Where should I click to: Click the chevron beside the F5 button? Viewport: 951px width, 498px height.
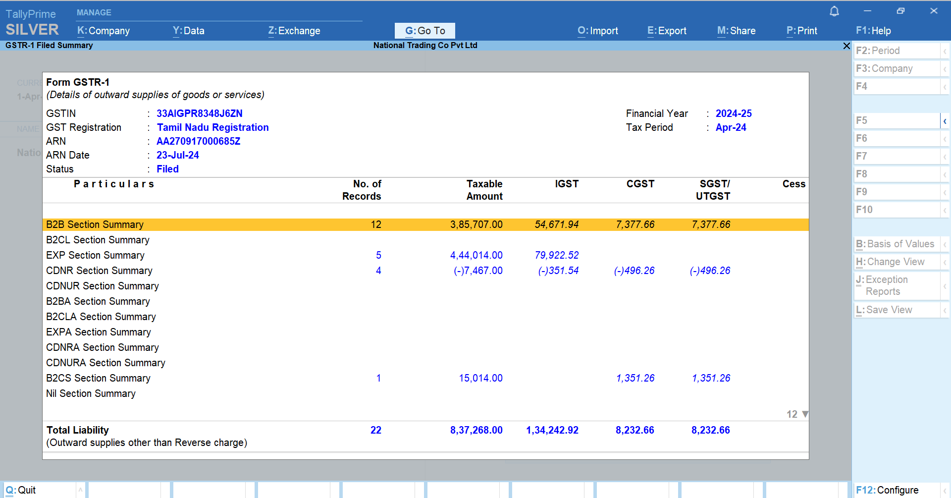pyautogui.click(x=945, y=121)
